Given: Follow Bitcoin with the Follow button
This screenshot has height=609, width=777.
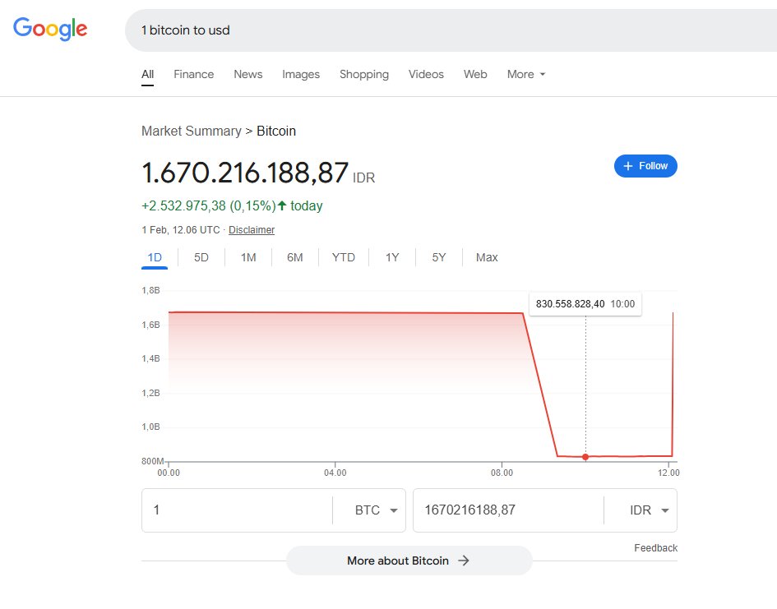Looking at the screenshot, I should click(x=645, y=166).
